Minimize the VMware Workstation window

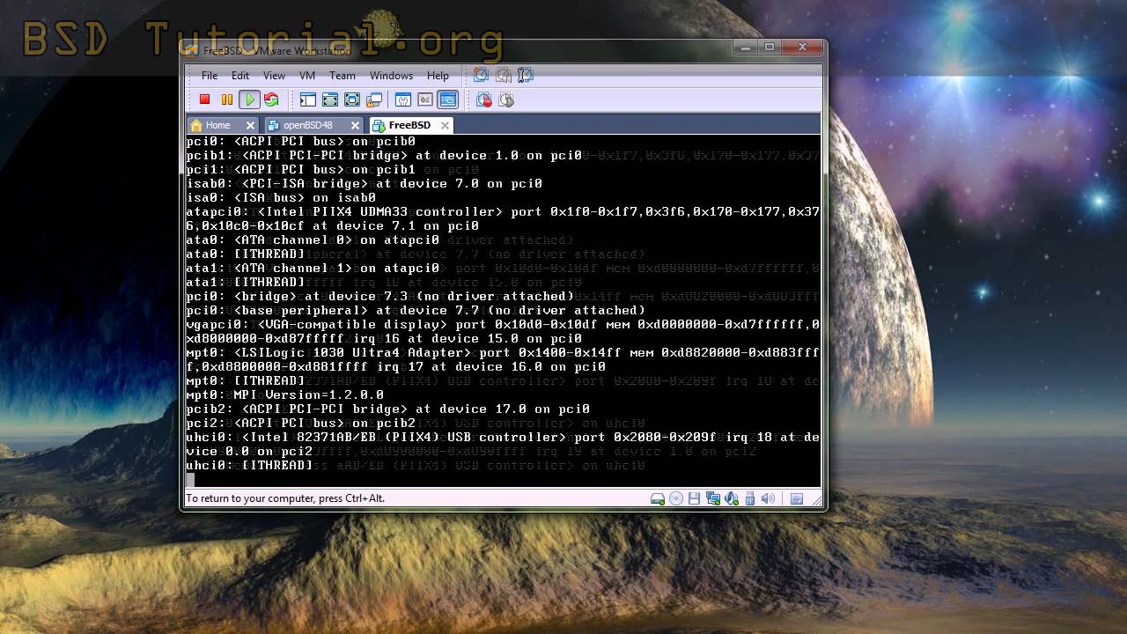tap(746, 48)
